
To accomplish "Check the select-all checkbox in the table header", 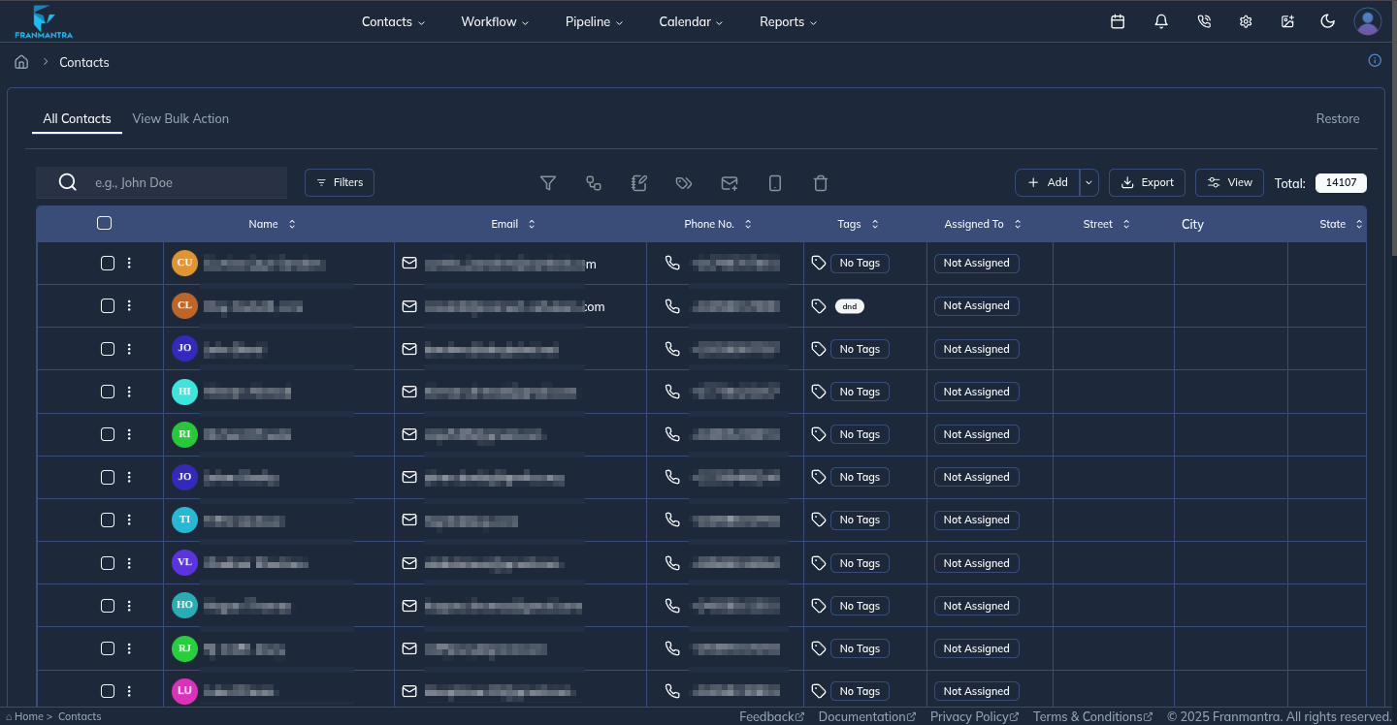I will 105,223.
